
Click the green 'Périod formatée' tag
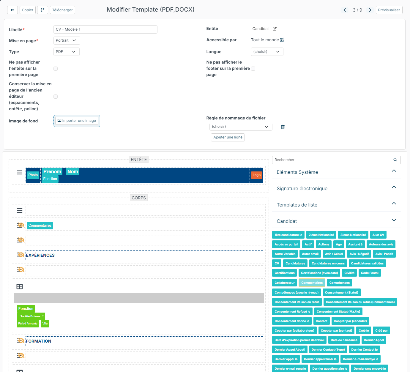(28, 324)
